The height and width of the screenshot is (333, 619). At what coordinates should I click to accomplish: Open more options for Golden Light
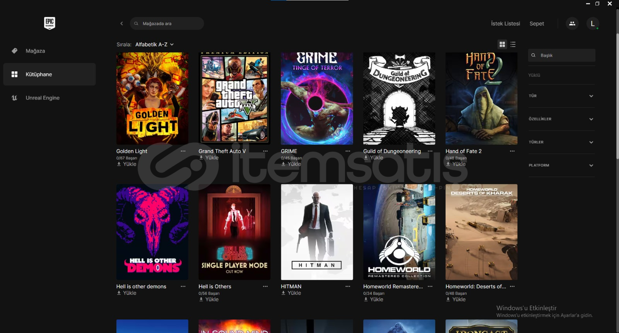tap(183, 151)
